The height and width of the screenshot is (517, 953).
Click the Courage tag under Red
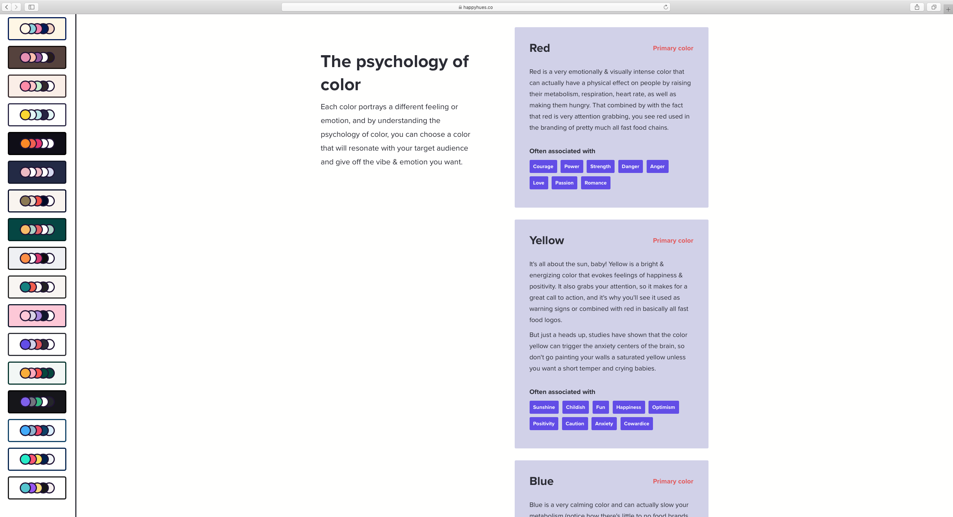[x=543, y=166]
